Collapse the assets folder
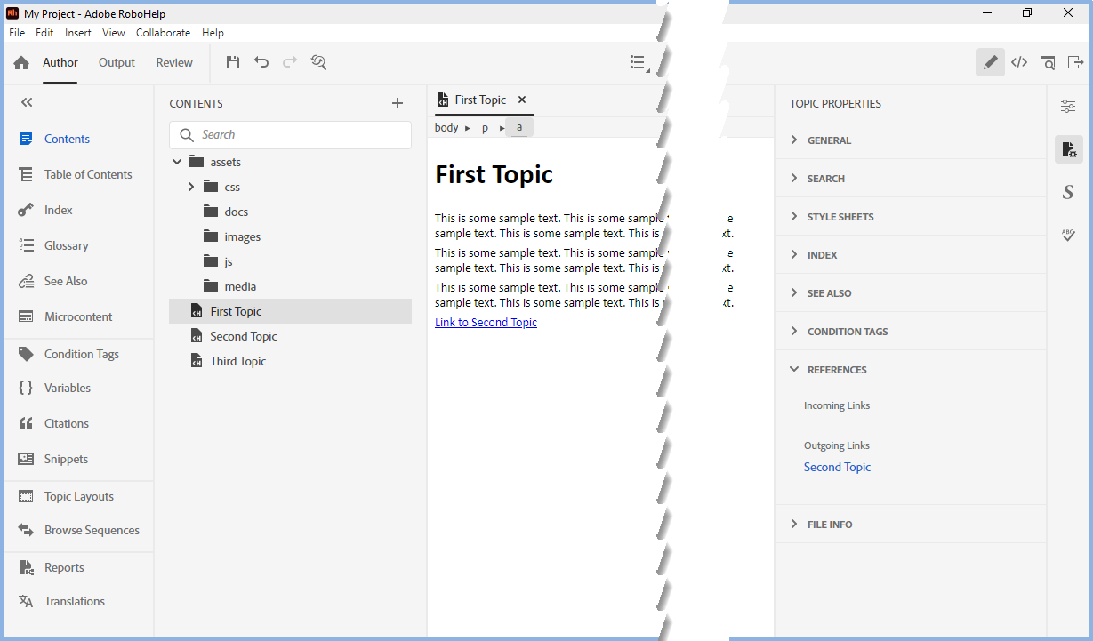Screen dimensions: 1093x641 [177, 162]
